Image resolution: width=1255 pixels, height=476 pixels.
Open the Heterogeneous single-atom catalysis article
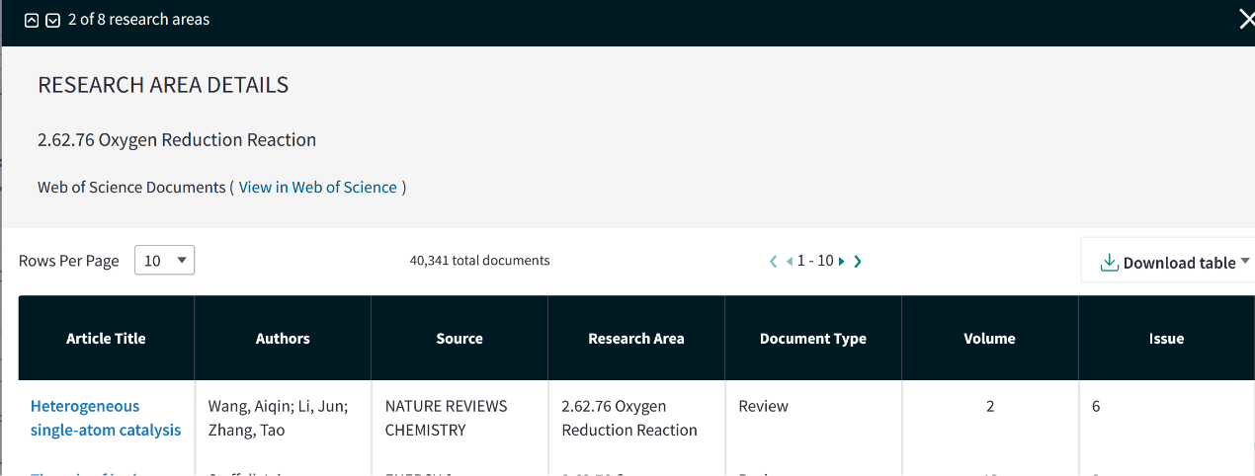coord(105,418)
